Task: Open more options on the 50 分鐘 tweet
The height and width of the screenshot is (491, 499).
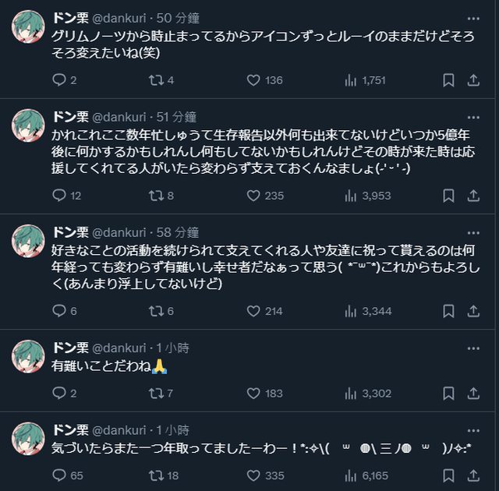Action: pyautogui.click(x=473, y=18)
